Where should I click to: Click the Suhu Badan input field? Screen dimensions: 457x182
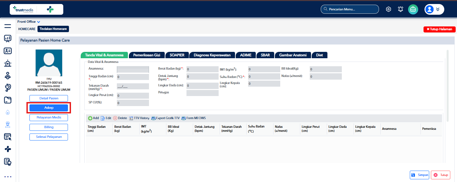click(x=264, y=77)
